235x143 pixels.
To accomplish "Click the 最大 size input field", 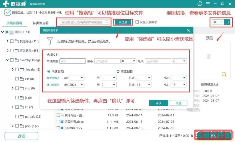I will 158,61.
